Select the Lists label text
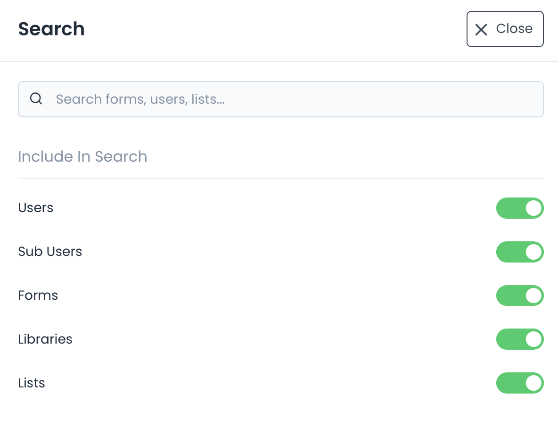 click(32, 383)
